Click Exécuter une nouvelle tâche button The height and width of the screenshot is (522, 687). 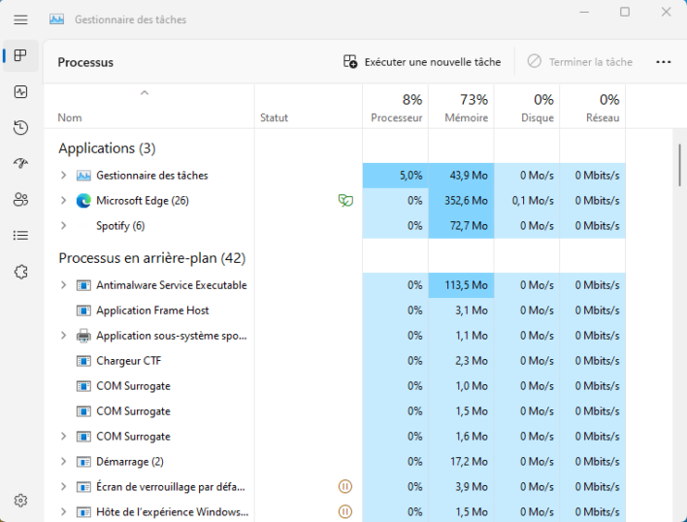click(x=422, y=62)
